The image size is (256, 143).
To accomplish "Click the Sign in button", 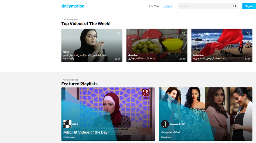I will (249, 6).
